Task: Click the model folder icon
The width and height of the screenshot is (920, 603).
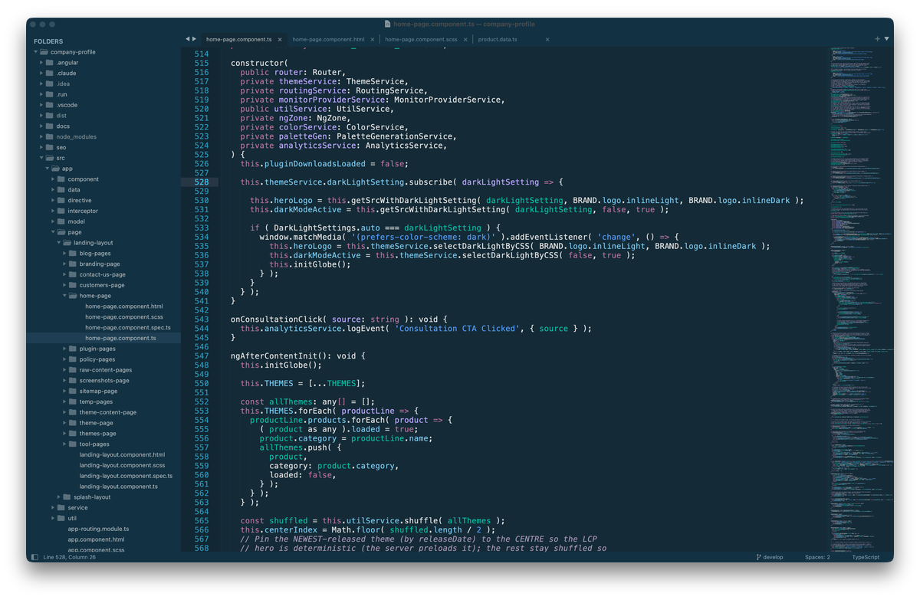Action: (x=61, y=221)
